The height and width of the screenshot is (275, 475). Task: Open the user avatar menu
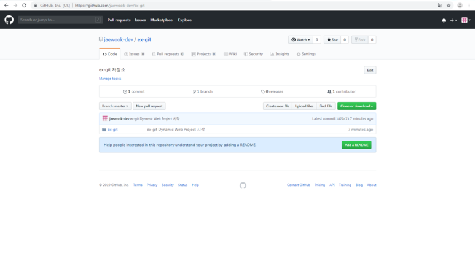click(x=466, y=20)
